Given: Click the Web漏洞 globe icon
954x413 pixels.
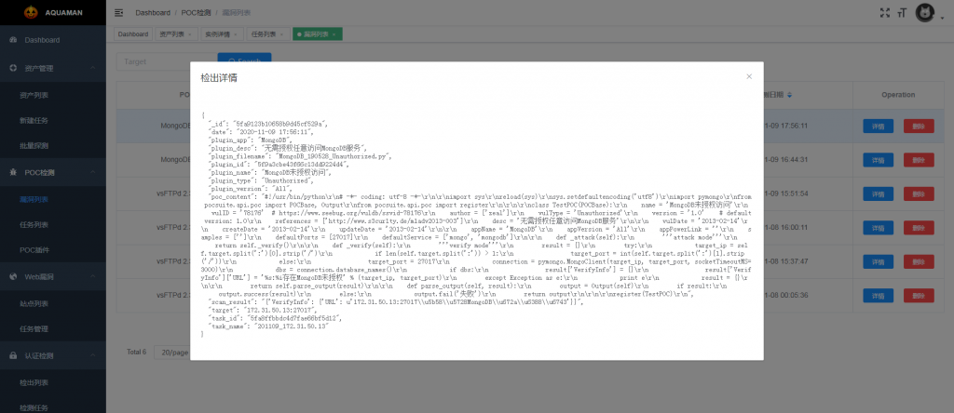Looking at the screenshot, I should point(13,277).
